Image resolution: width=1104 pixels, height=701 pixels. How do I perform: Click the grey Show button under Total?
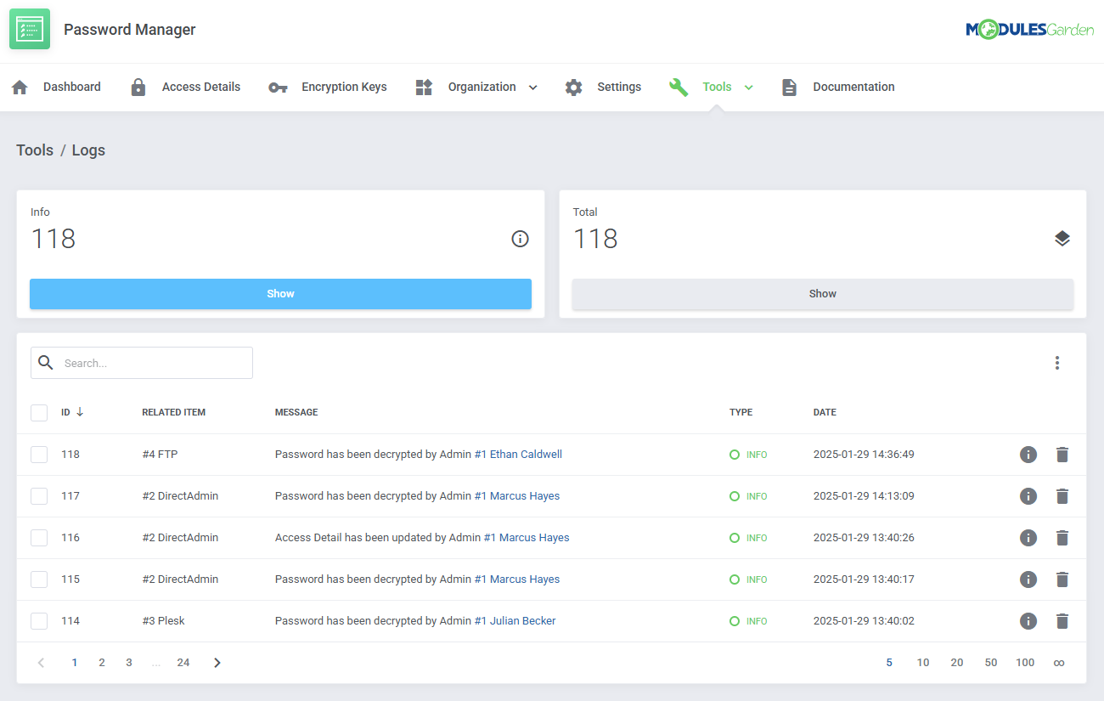pyautogui.click(x=823, y=294)
